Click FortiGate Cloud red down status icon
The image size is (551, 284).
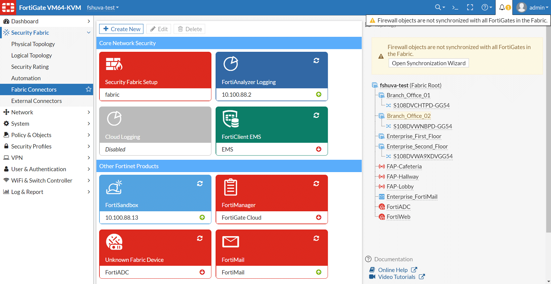(x=319, y=218)
